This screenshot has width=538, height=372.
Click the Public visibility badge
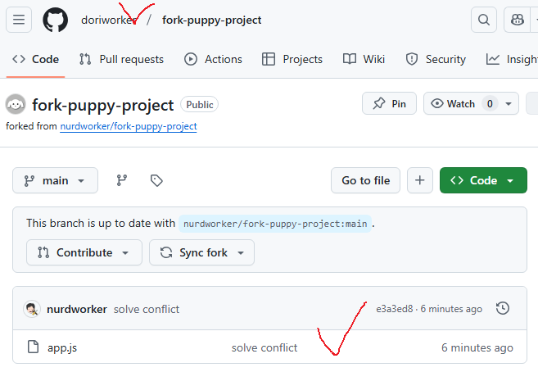199,105
